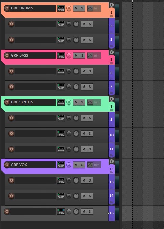164x229 pixels.
Task: Arm track 2 for recording
Action: click(x=11, y=24)
